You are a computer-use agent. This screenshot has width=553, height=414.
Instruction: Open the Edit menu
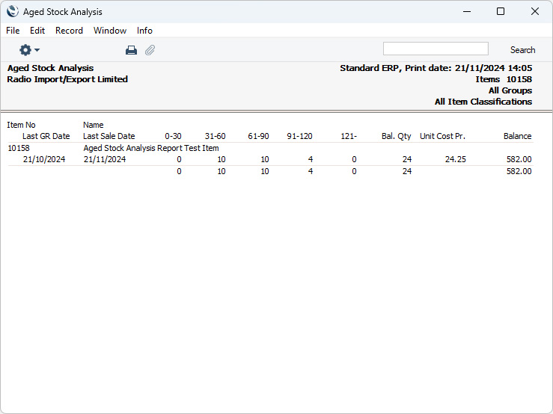[x=37, y=31]
